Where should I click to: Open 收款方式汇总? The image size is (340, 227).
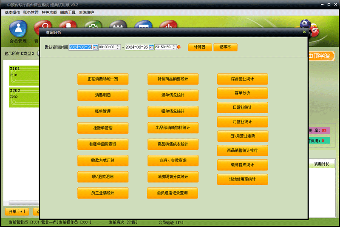coord(103,161)
